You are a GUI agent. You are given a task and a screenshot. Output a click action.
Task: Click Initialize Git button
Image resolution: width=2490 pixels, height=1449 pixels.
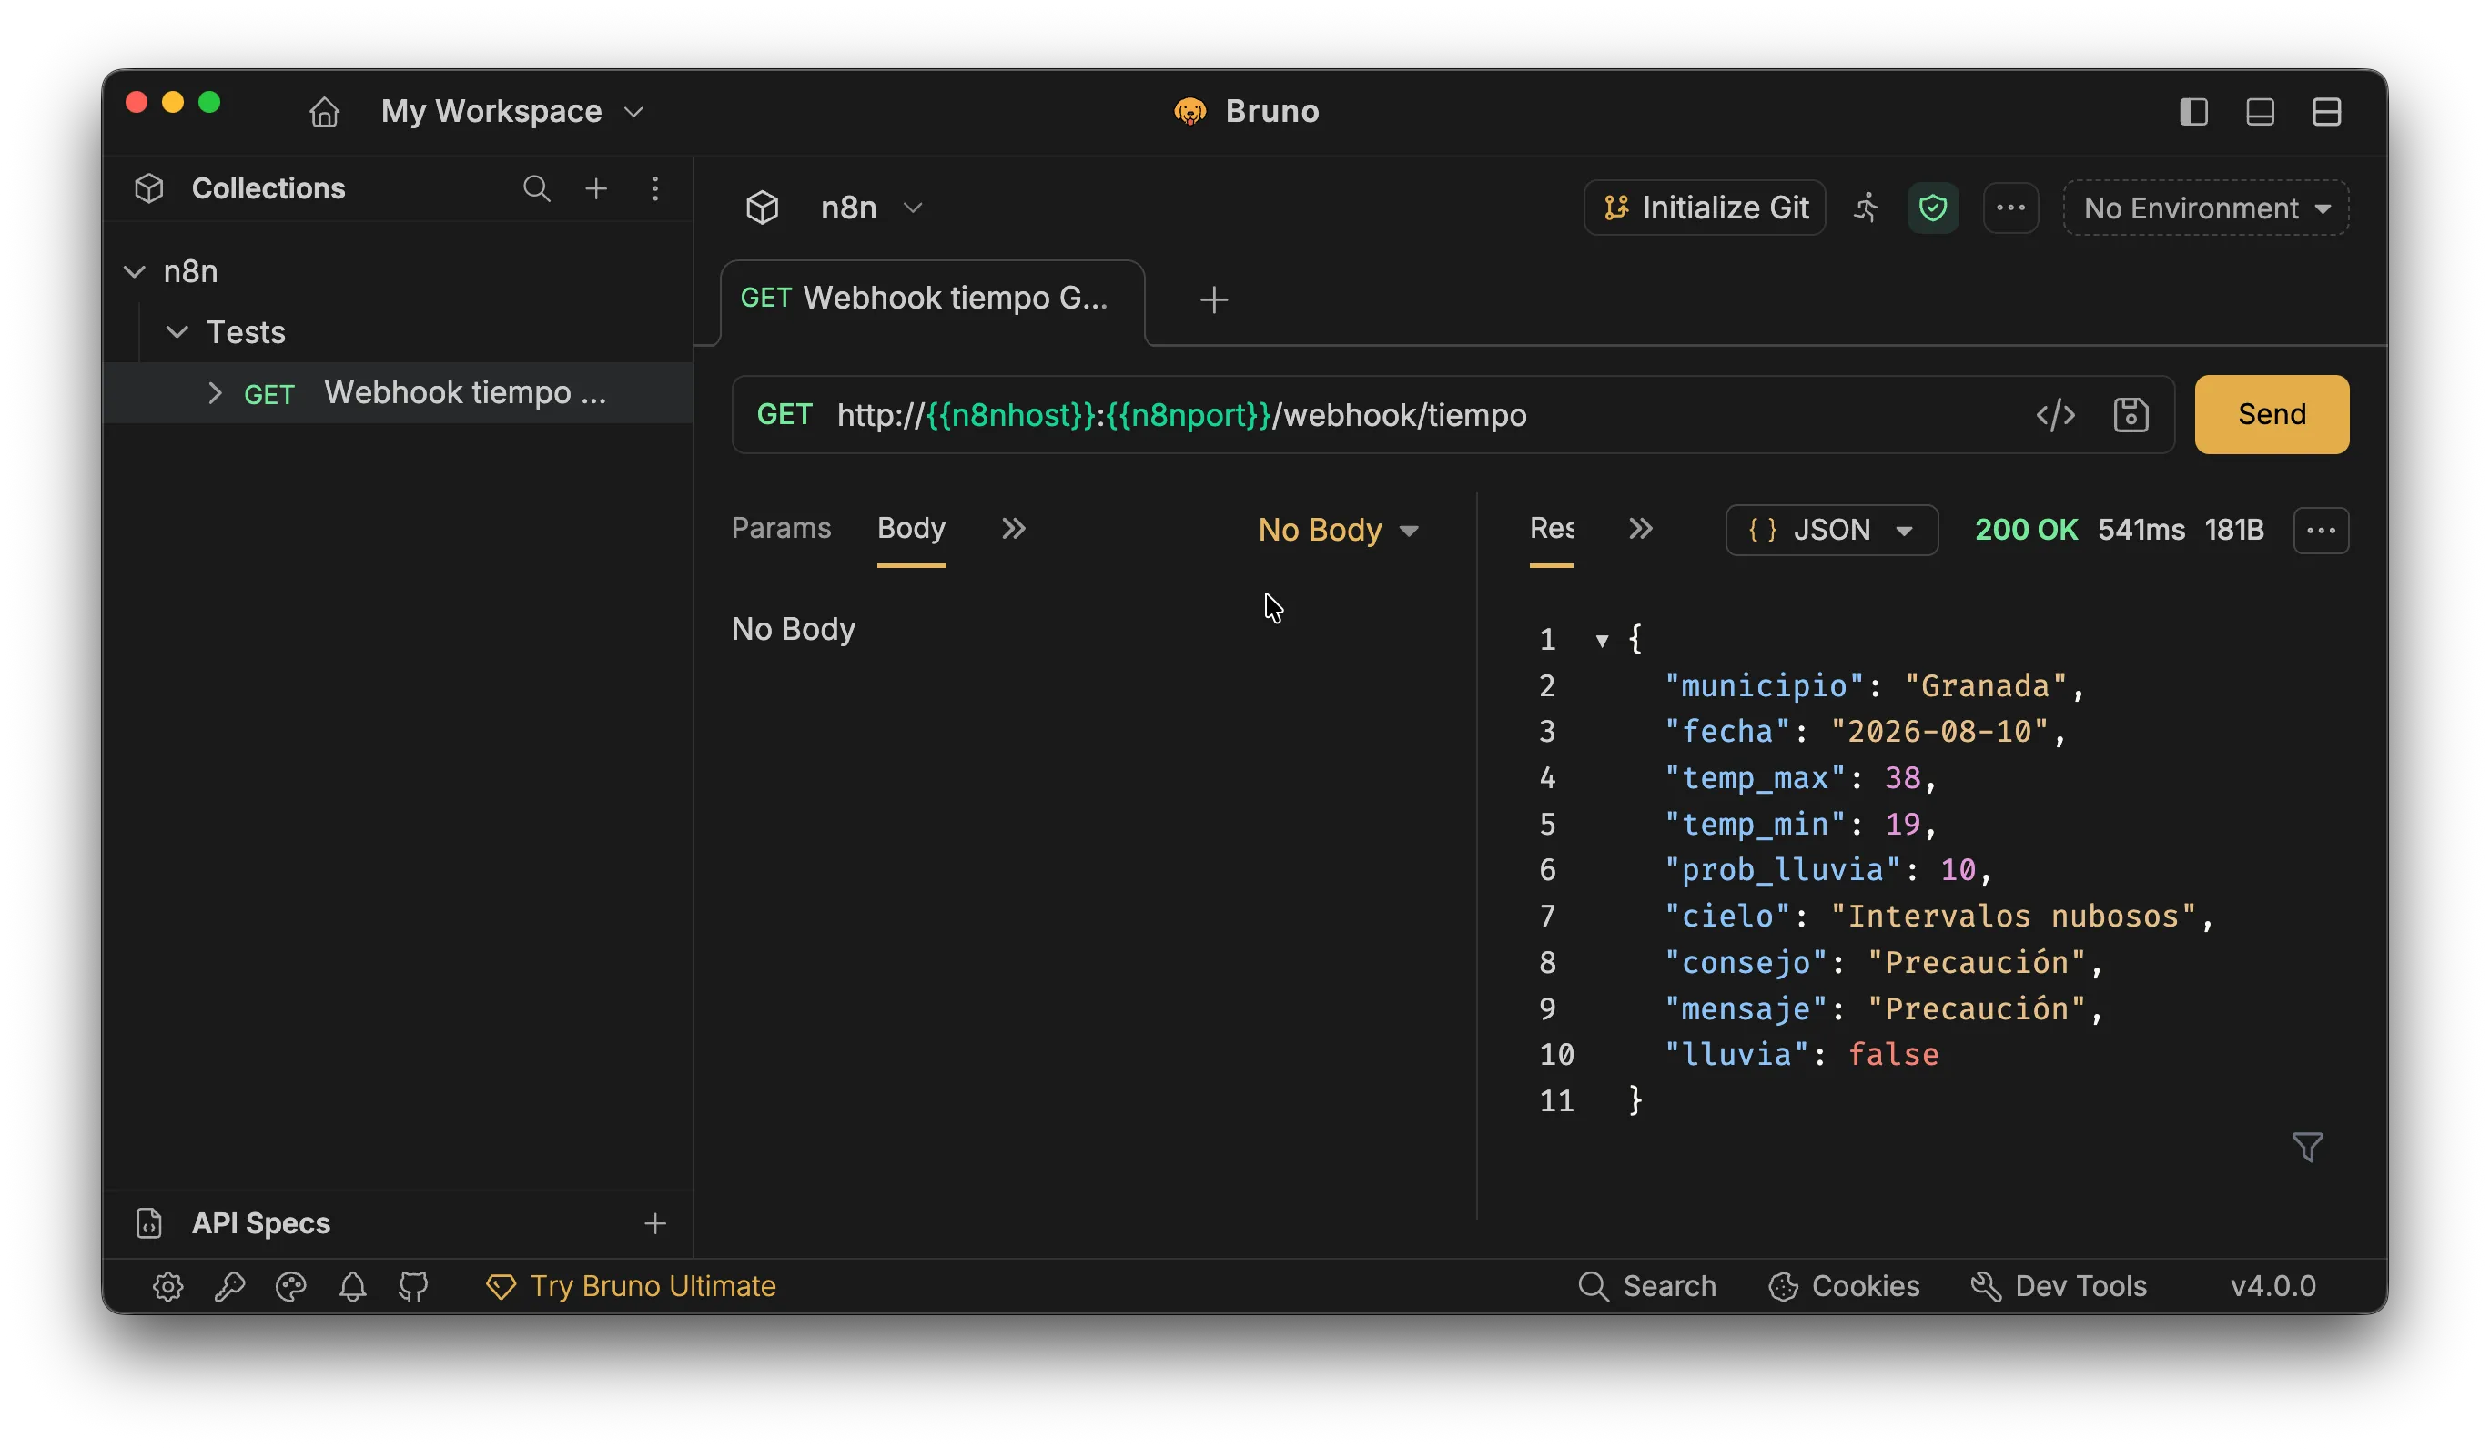click(1705, 208)
